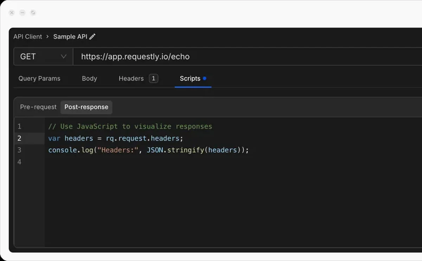The height and width of the screenshot is (261, 422).
Task: Switch to the Body tab
Action: point(89,79)
